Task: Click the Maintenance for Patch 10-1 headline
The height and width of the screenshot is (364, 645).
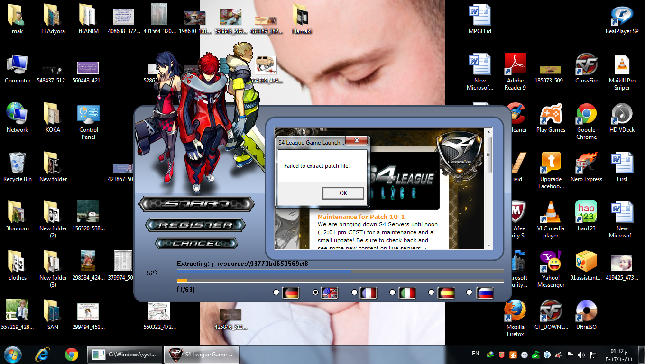Action: pos(361,217)
